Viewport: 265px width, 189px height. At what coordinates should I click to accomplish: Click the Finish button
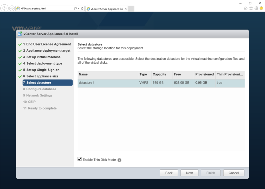pyautogui.click(x=211, y=173)
